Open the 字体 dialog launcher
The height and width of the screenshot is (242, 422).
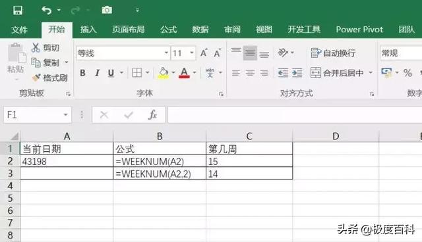pyautogui.click(x=222, y=94)
